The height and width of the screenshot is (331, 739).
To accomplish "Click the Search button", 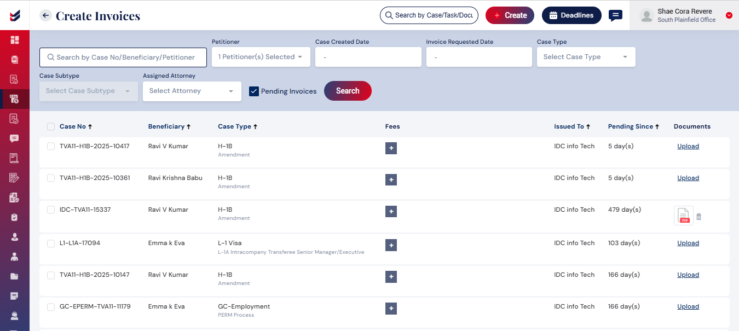I will pos(348,91).
